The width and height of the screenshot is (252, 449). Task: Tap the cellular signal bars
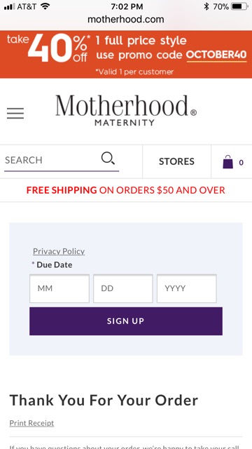point(9,6)
